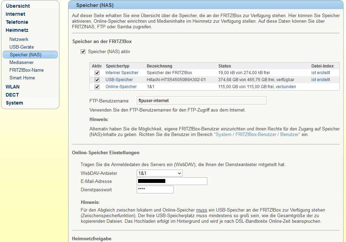Open the WebDAV-Anbieter dropdown
Screen dimensions: 346x242
click(159, 173)
